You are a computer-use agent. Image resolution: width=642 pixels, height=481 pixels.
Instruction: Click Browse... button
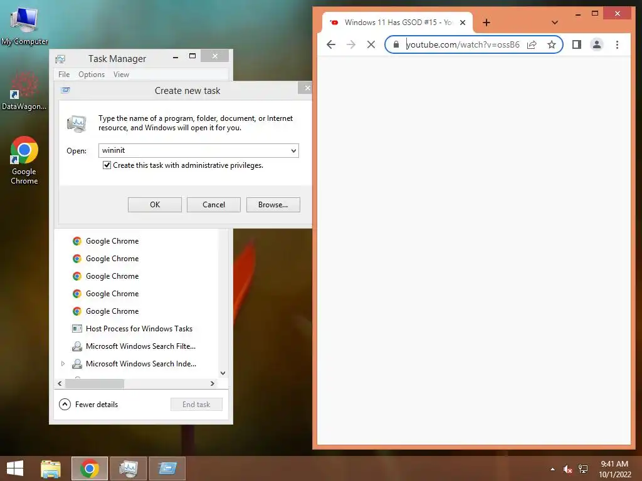point(273,205)
